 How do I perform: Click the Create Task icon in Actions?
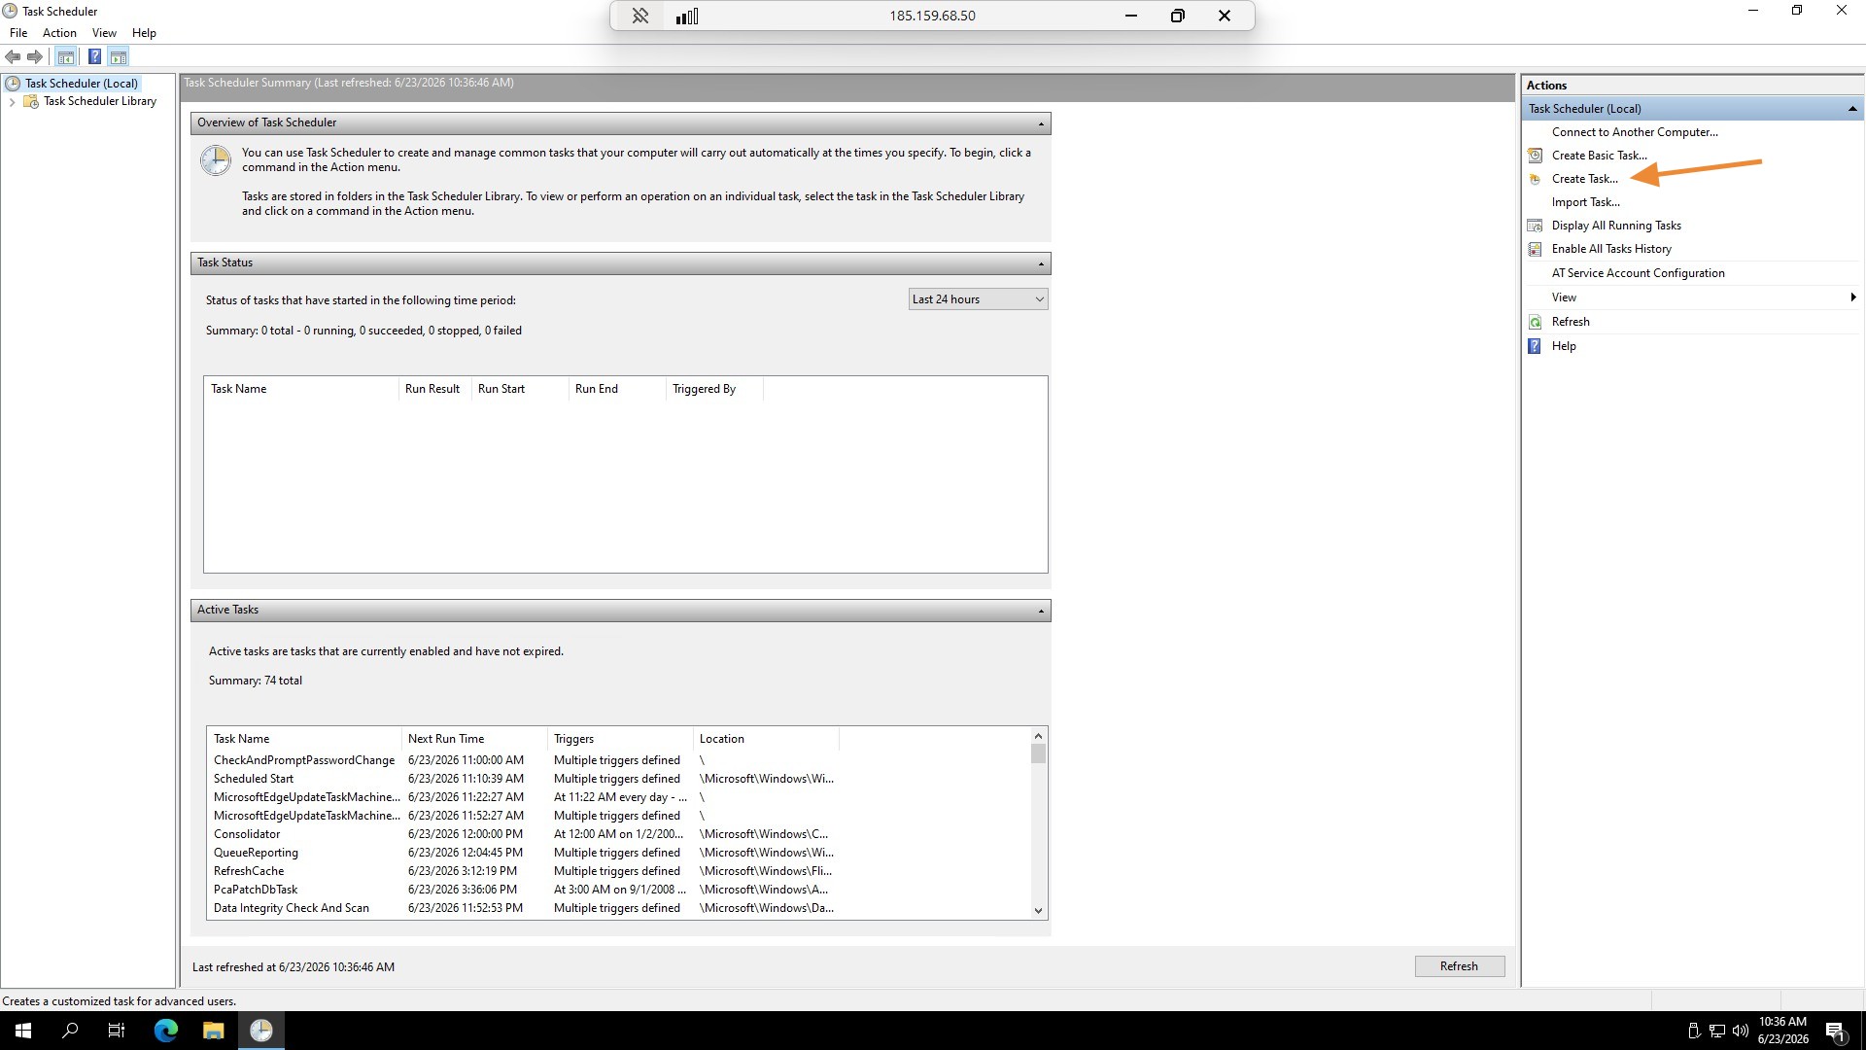tap(1535, 179)
